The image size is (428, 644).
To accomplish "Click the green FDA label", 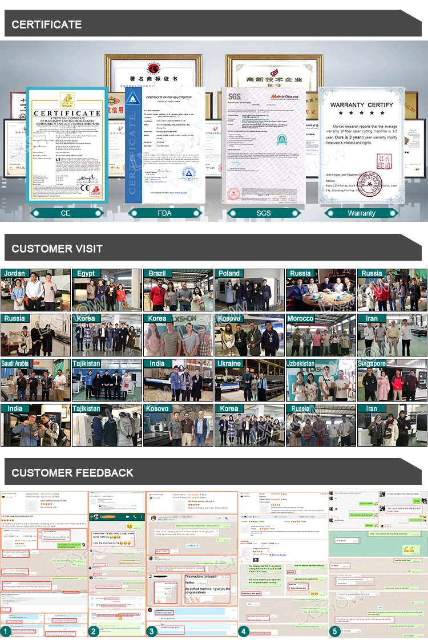I will 165,213.
